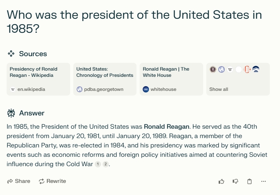Image resolution: width=280 pixels, height=195 pixels.
Task: Open the three-dot more options menu
Action: tap(264, 181)
